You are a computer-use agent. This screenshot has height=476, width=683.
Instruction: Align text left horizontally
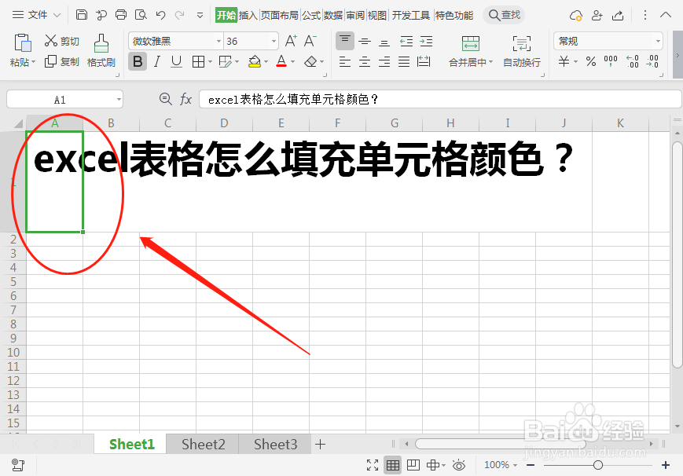coord(344,62)
